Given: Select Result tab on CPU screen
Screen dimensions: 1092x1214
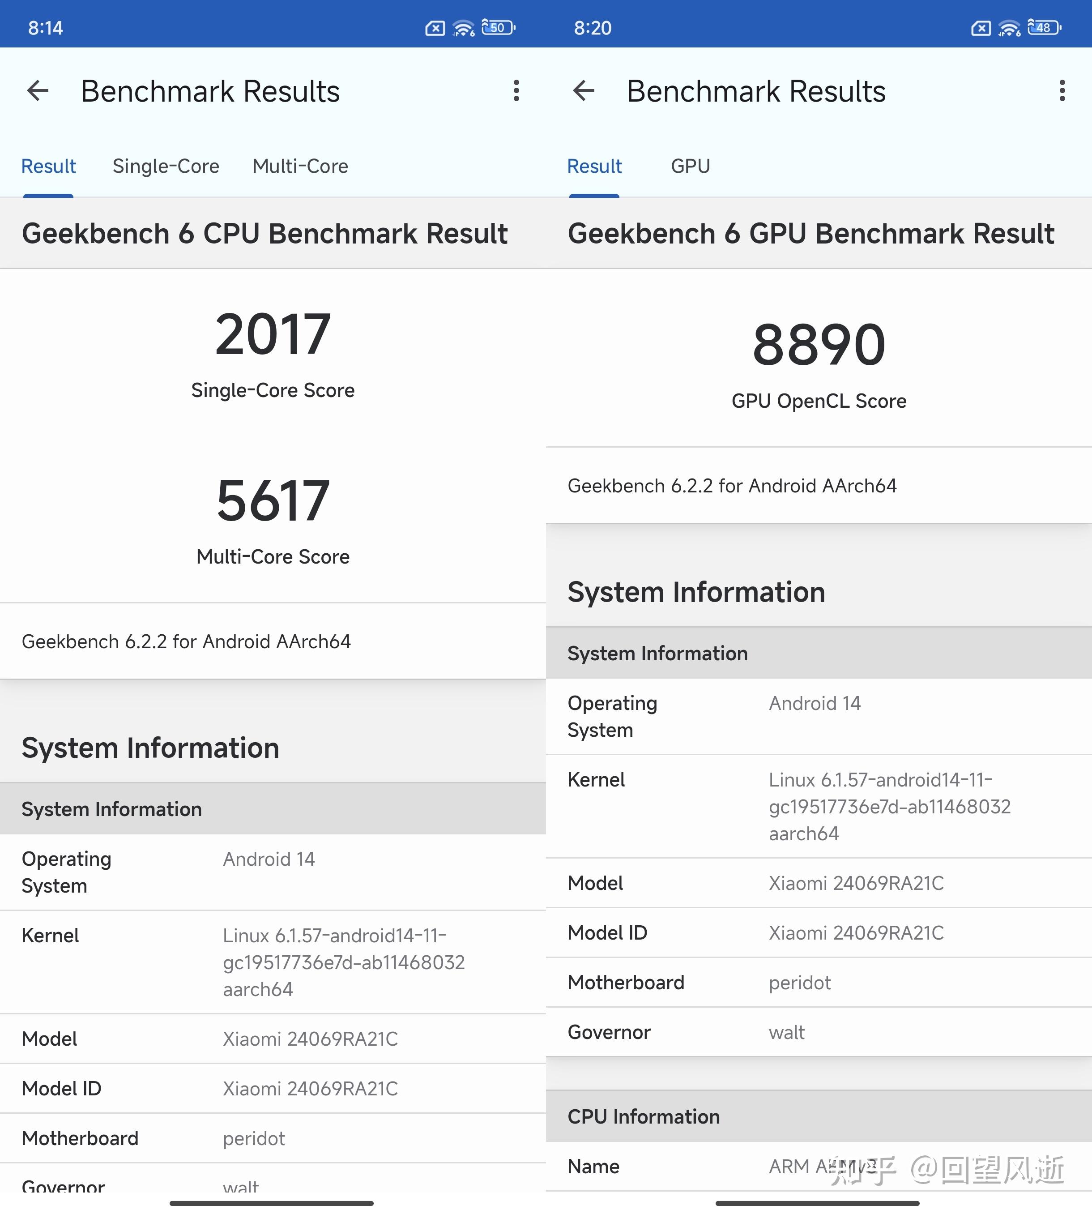Looking at the screenshot, I should point(49,166).
